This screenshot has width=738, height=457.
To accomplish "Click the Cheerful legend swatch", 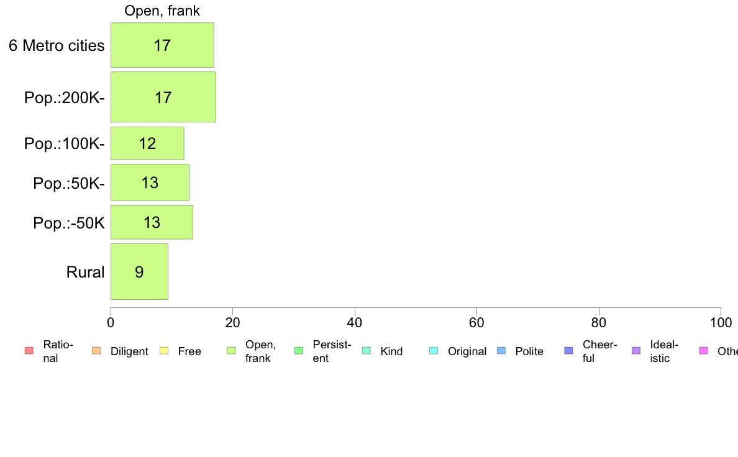I will point(568,351).
